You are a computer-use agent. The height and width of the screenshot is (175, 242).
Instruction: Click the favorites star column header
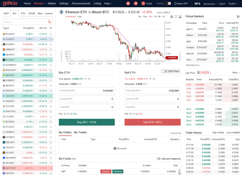tap(51, 28)
